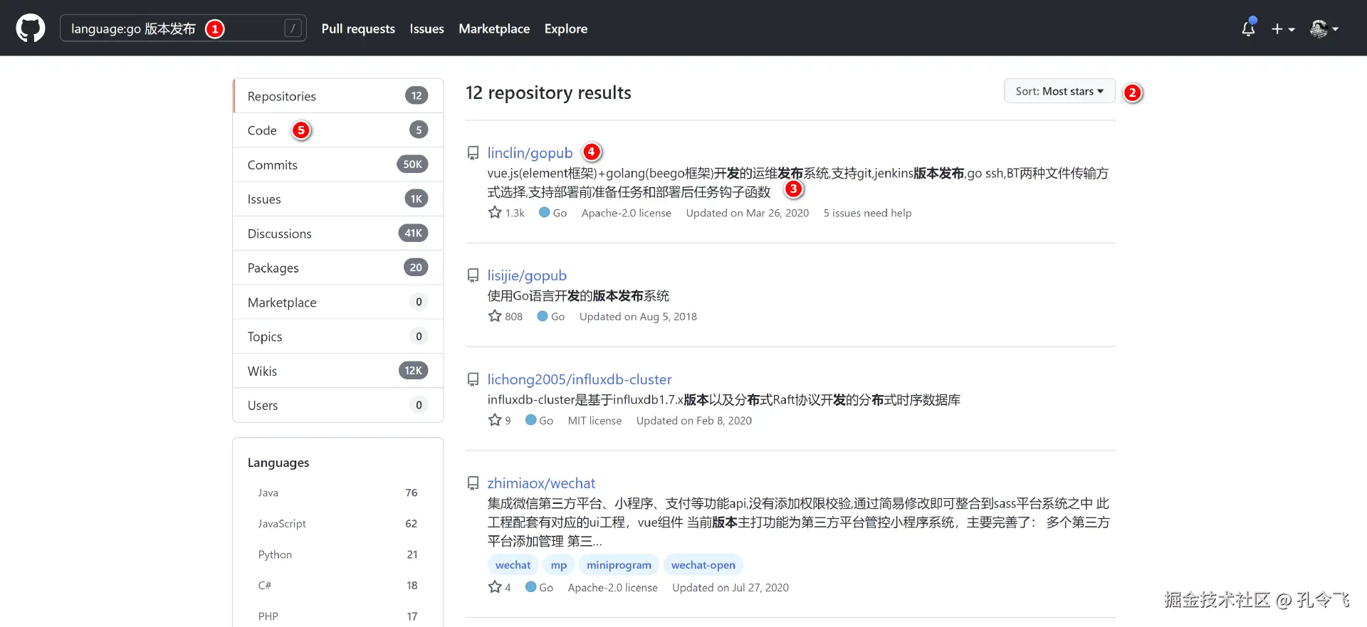This screenshot has height=627, width=1367.
Task: Open the GitHub home logo
Action: pos(31,28)
